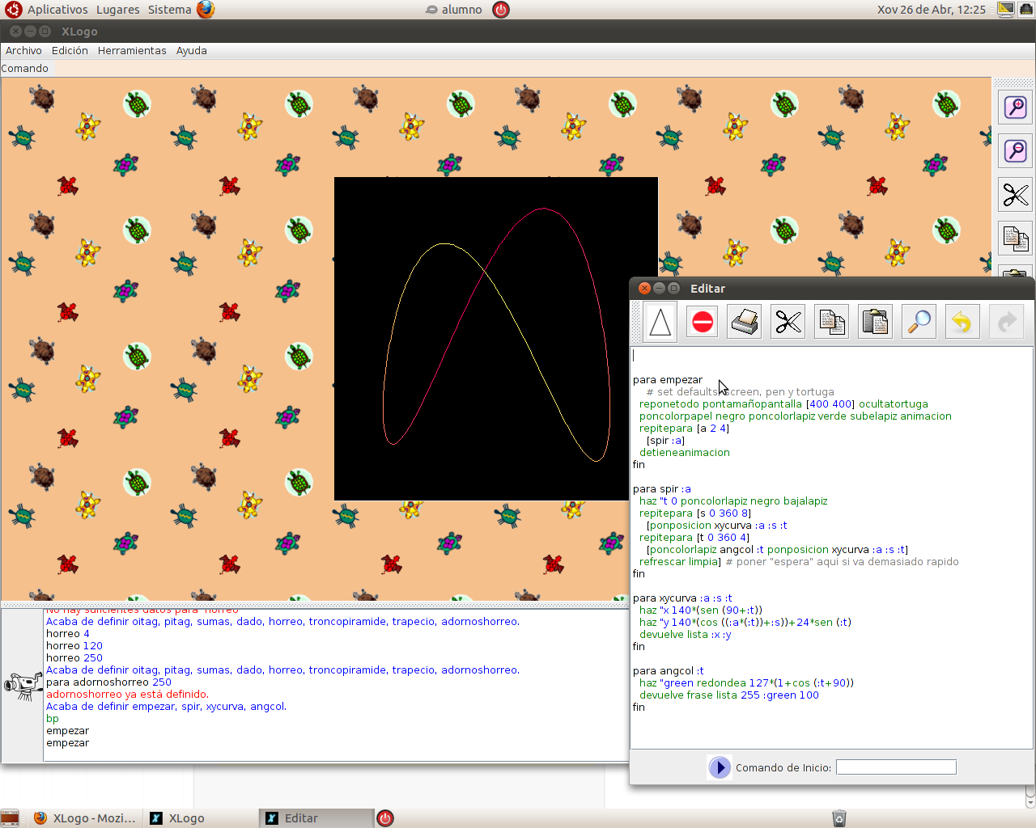The image size is (1036, 828).
Task: Click the copy icon in XLogo side toolbar
Action: coord(1016,238)
